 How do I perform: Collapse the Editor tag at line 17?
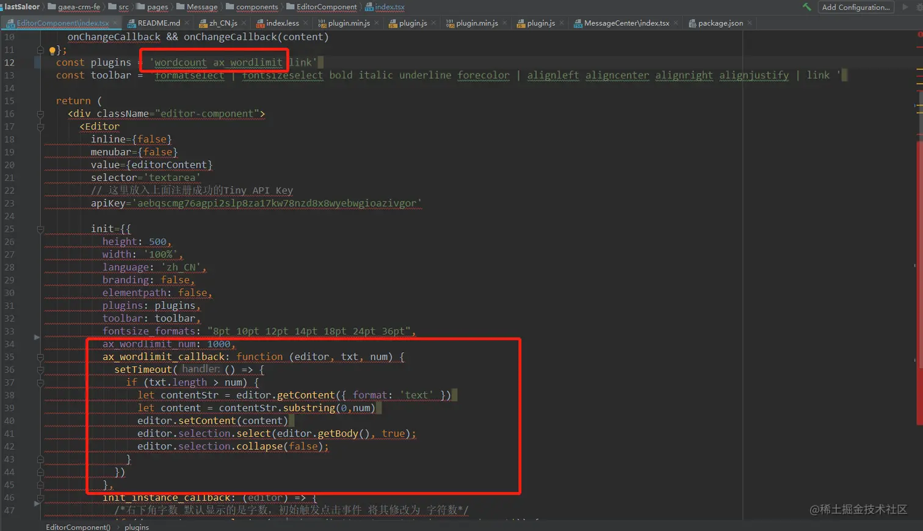coord(40,127)
